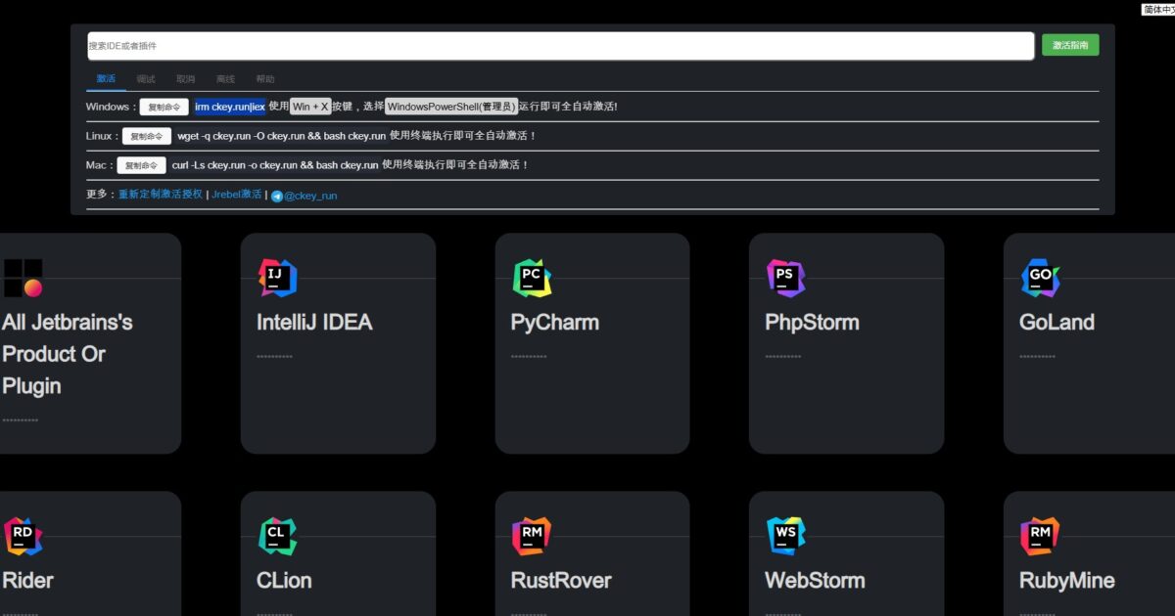This screenshot has height=616, width=1175.
Task: Click the PhpStorm logo icon
Action: (785, 278)
